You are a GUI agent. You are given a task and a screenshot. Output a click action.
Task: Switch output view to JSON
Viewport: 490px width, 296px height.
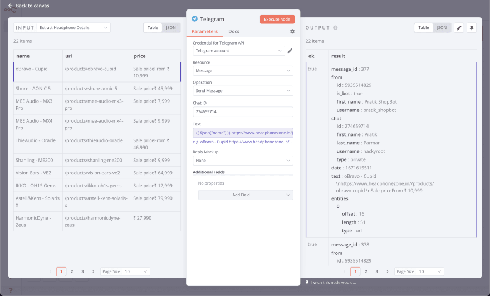click(442, 27)
